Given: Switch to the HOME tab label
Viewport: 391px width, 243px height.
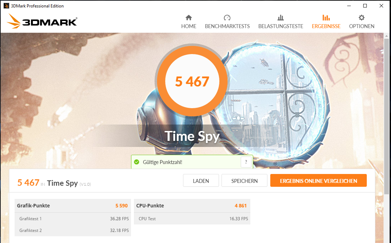Looking at the screenshot, I should coord(189,26).
